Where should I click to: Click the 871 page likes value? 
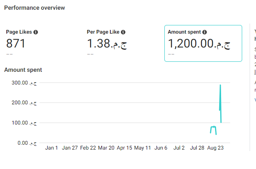tap(16, 44)
